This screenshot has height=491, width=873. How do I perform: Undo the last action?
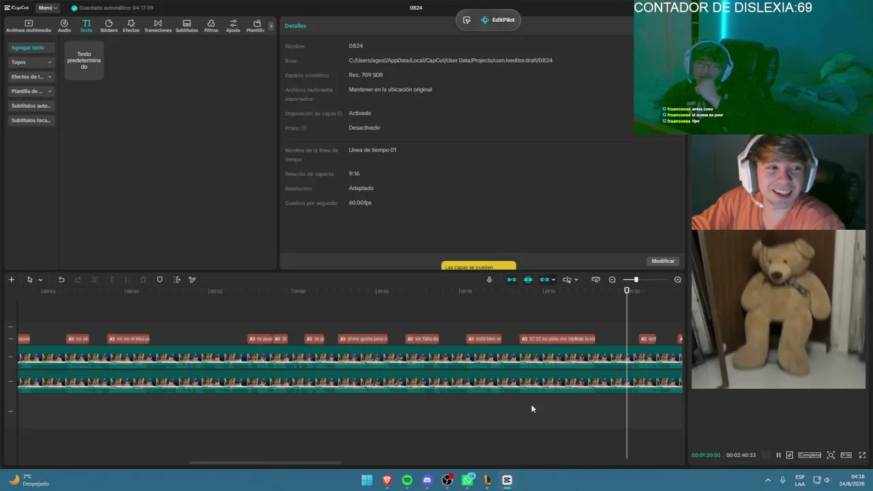[x=61, y=280]
